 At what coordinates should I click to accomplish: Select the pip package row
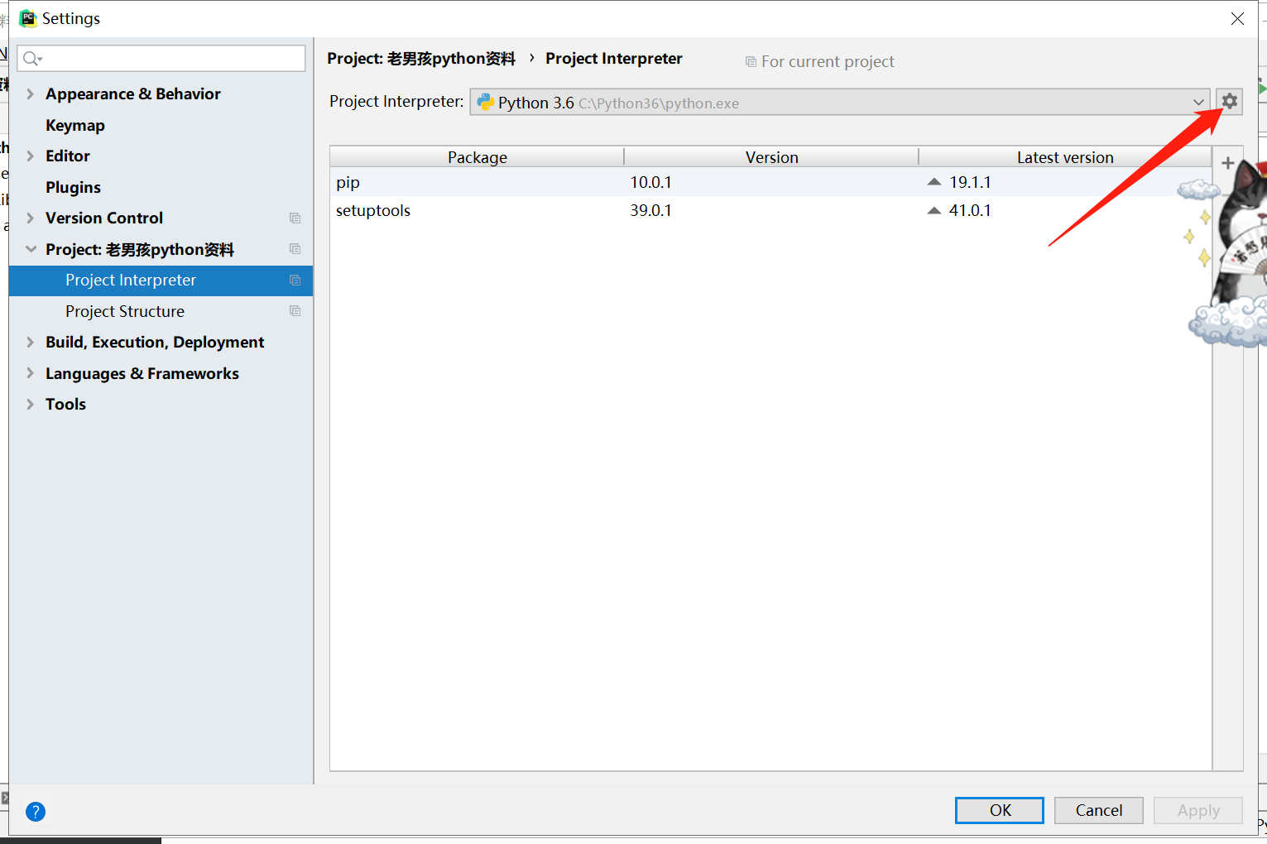[770, 182]
